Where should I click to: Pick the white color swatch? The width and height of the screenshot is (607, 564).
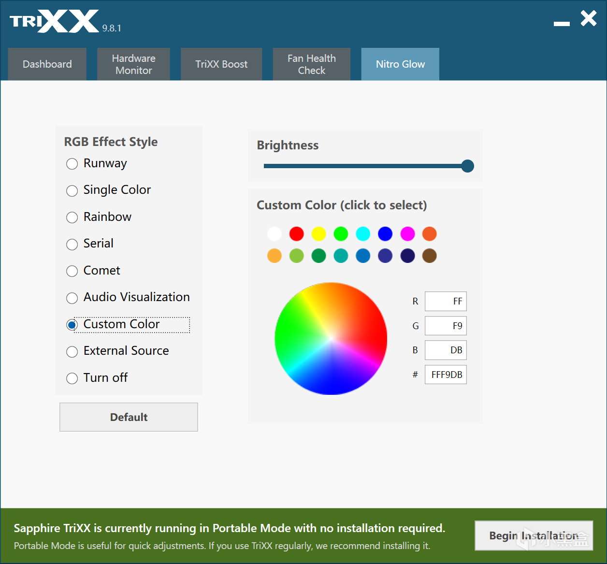[x=274, y=234]
